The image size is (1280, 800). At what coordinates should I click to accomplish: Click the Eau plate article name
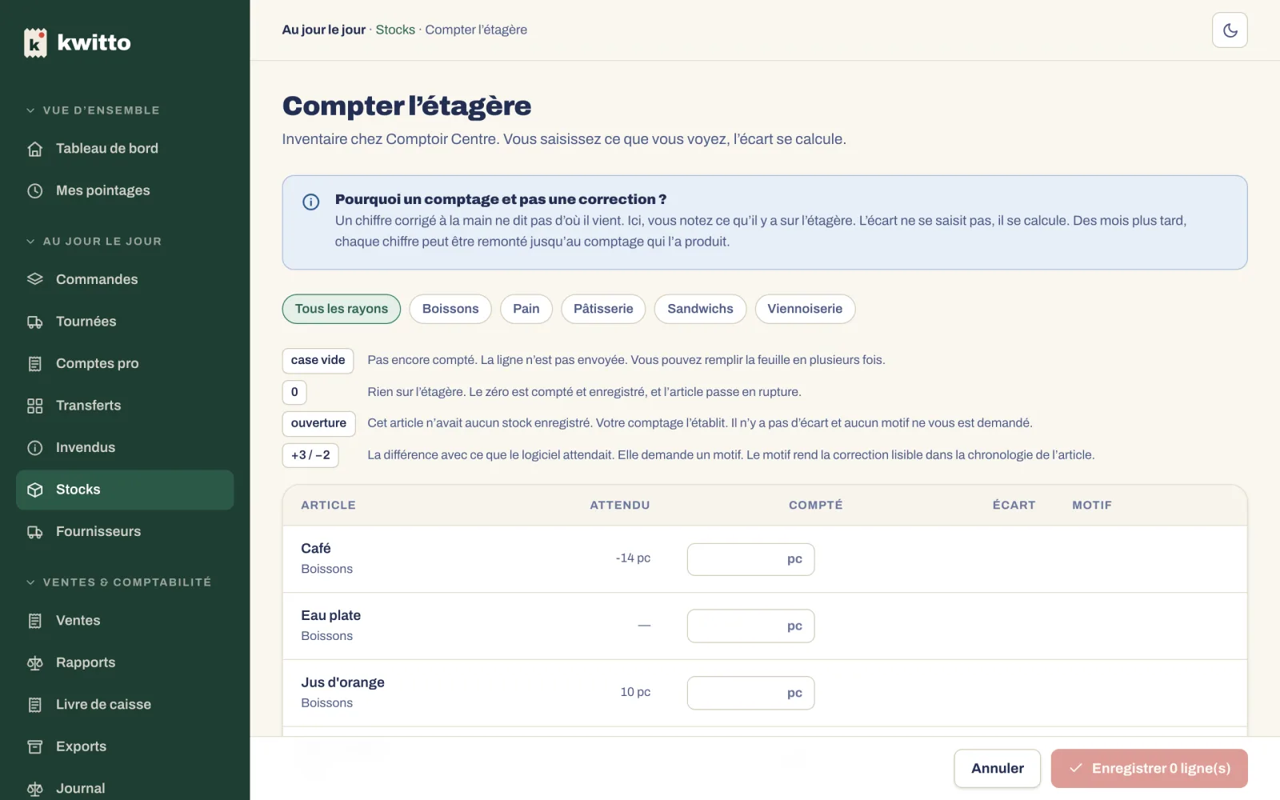[331, 616]
